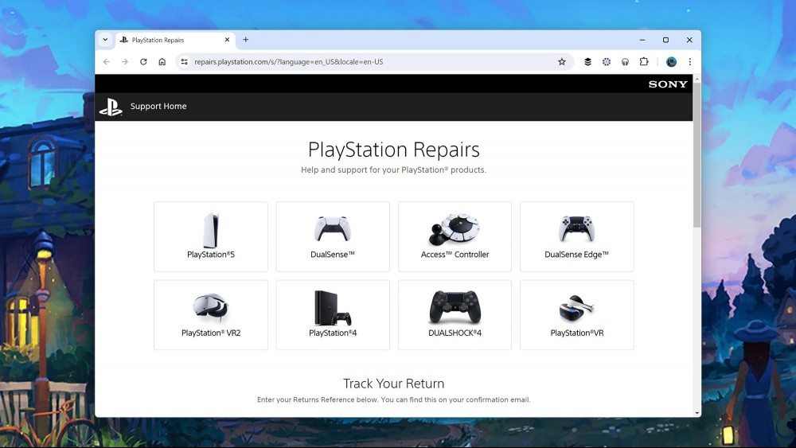Screen dimensions: 796x448
Task: Close the PlayStation Repairs tab
Action: (227, 40)
